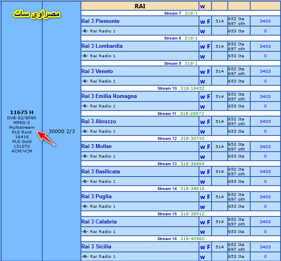
Task: Click the W icon in the Rai 3 Abruzzo row
Action: (x=202, y=122)
